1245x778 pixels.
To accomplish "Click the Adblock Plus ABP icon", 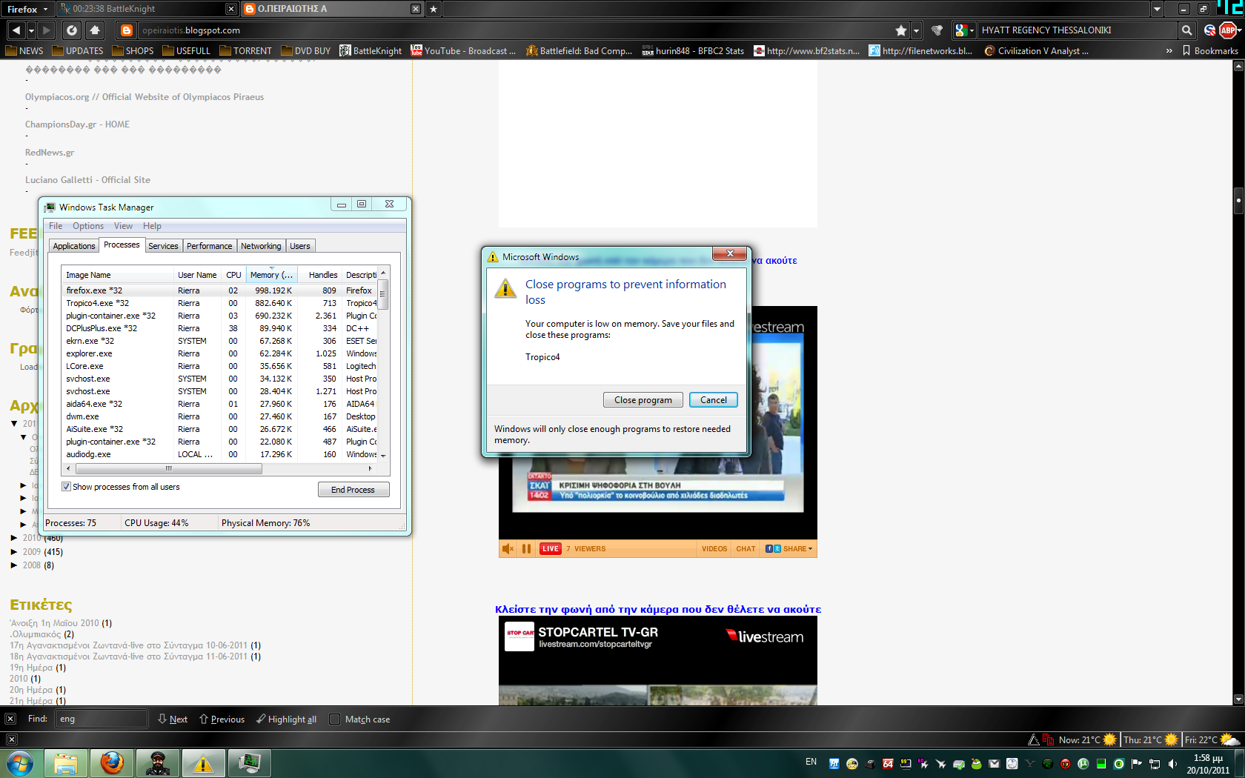I will pyautogui.click(x=1228, y=30).
